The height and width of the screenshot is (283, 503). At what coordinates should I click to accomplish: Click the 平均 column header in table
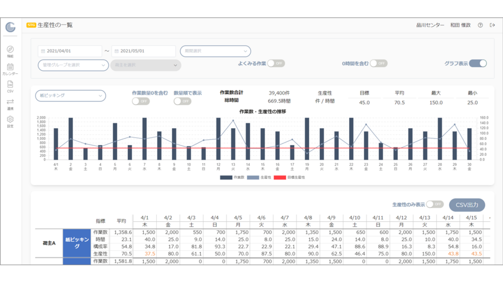(x=121, y=221)
